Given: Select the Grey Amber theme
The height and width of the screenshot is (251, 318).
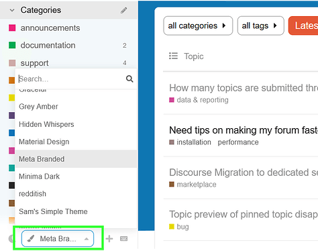Looking at the screenshot, I should 76,107.
